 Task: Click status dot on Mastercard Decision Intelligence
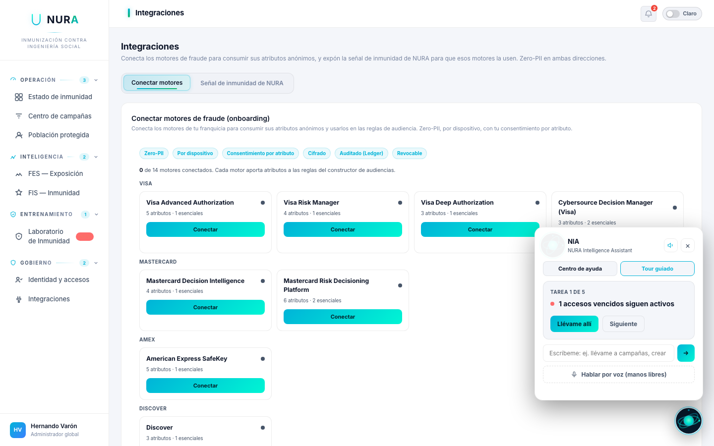263,281
